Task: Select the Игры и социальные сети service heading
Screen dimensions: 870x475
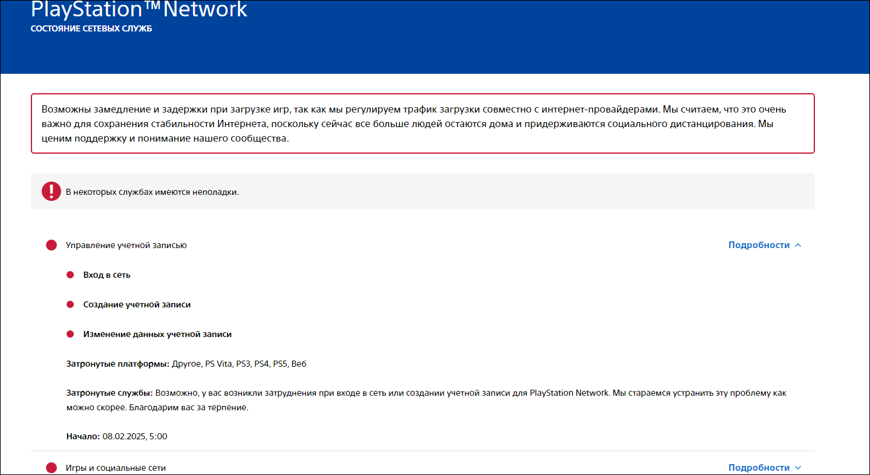Action: point(116,468)
